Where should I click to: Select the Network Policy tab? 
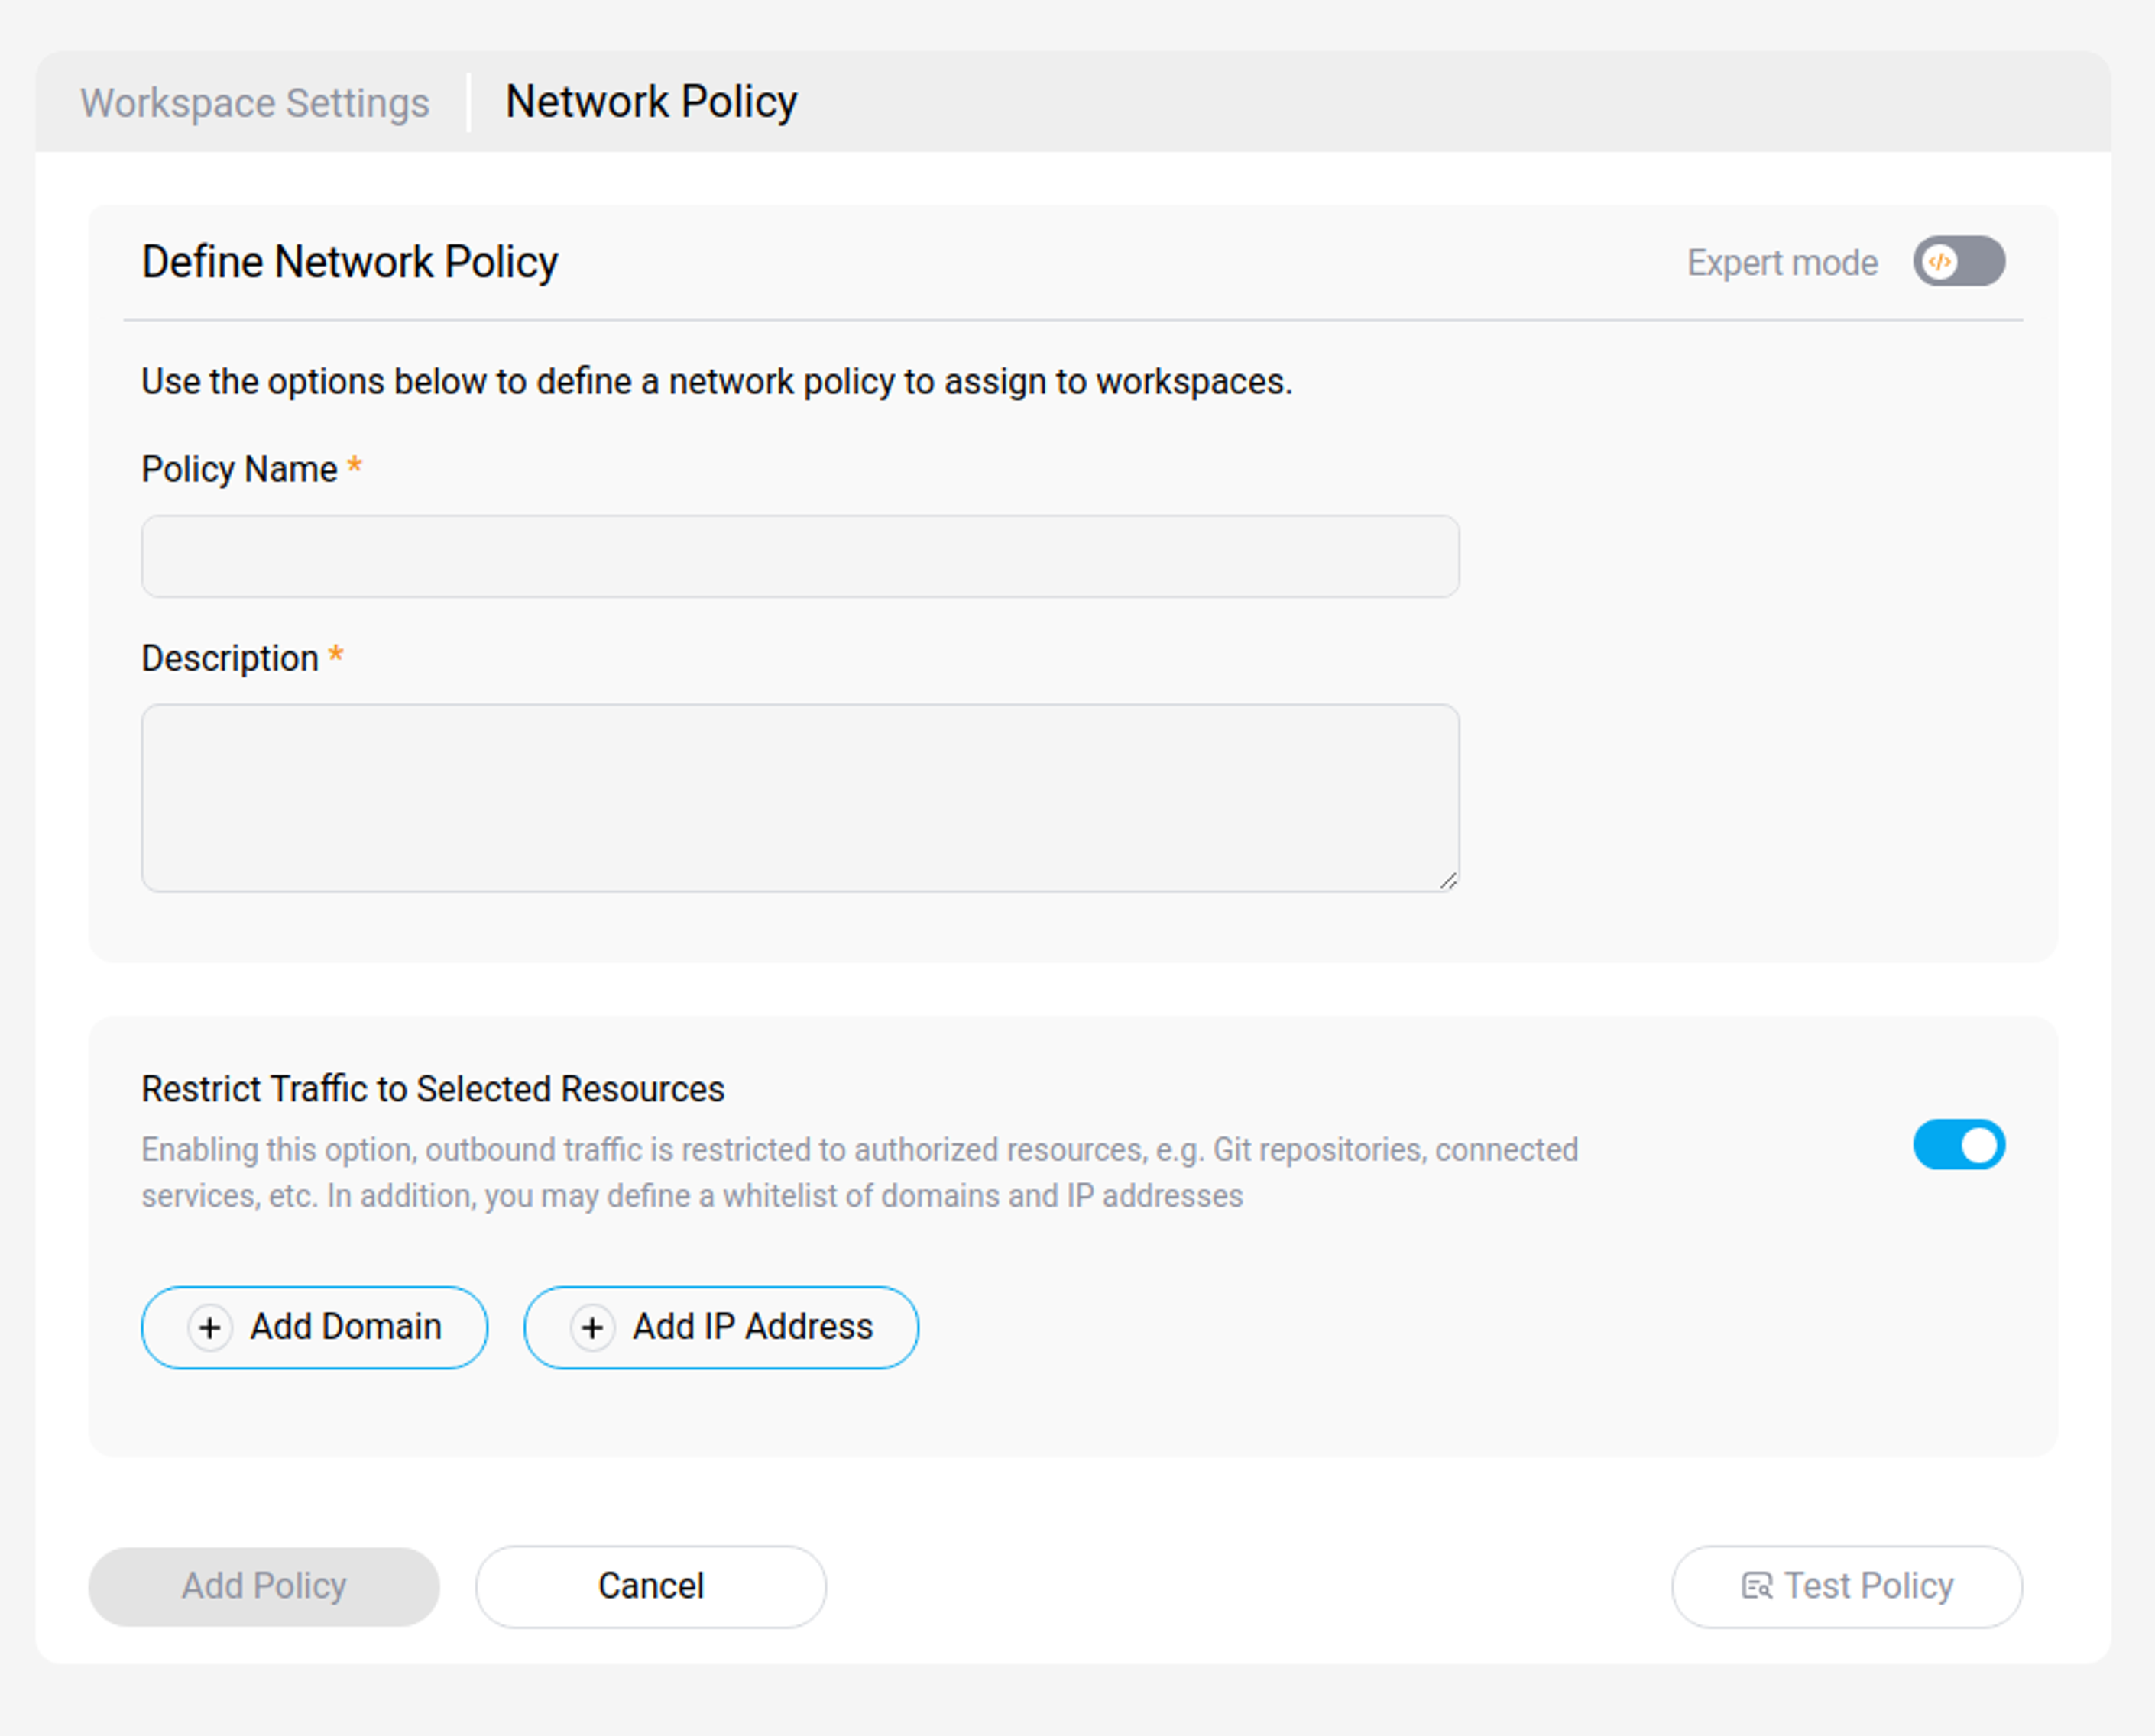pos(651,101)
